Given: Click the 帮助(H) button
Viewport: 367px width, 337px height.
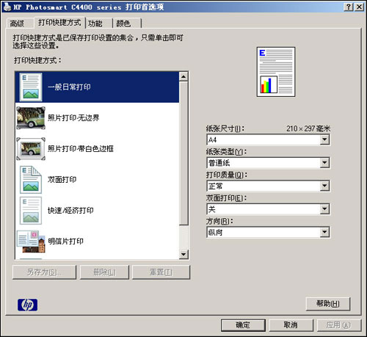Looking at the screenshot, I should pos(328,304).
